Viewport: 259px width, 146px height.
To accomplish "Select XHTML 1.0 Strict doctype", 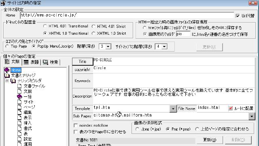I will click(x=93, y=33).
